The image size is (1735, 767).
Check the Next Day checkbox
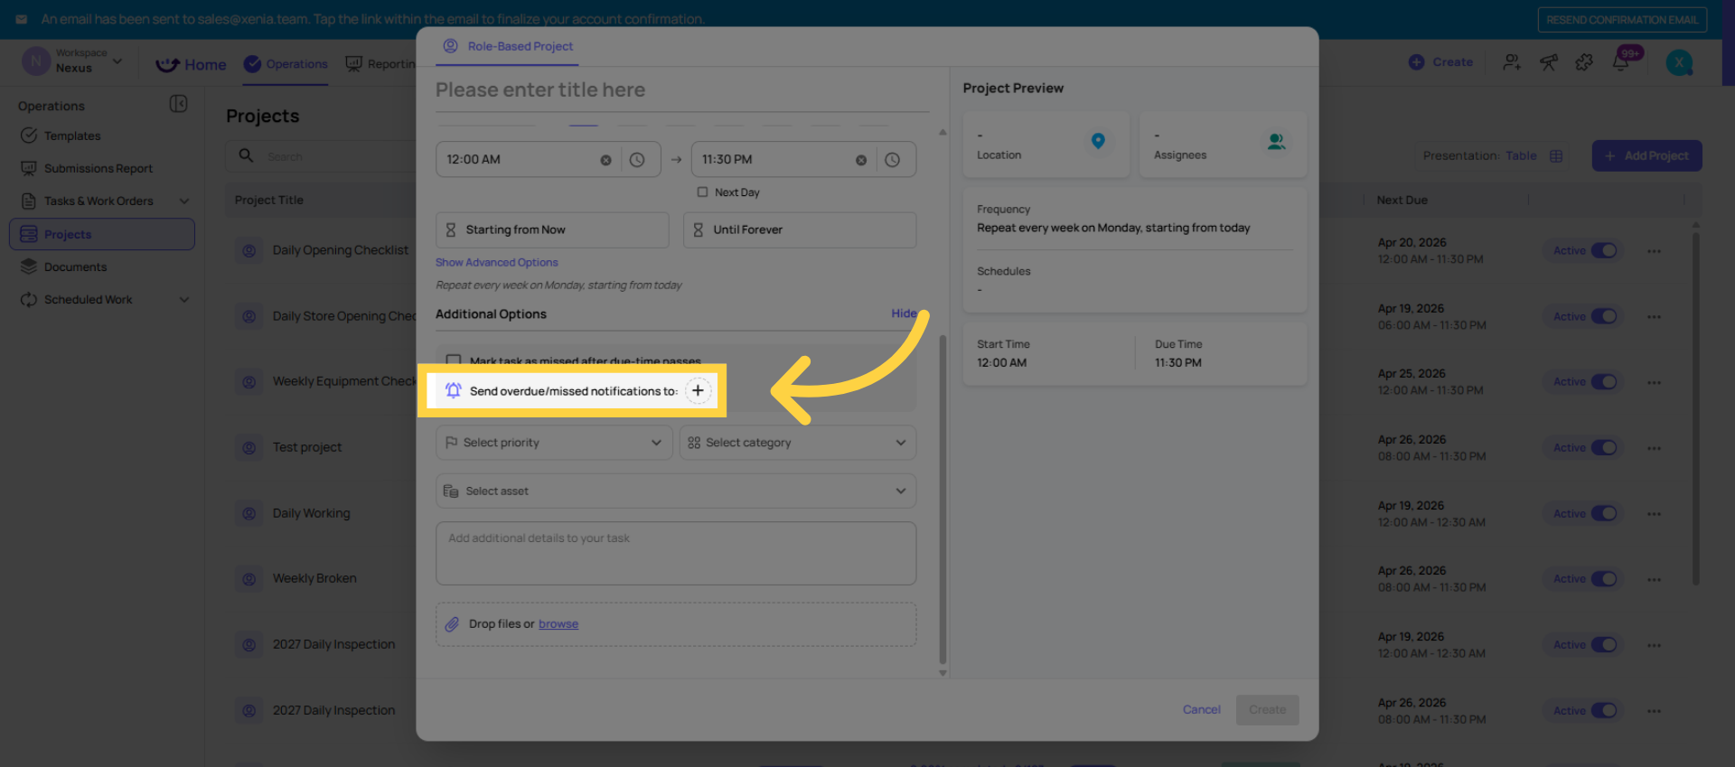click(x=702, y=192)
